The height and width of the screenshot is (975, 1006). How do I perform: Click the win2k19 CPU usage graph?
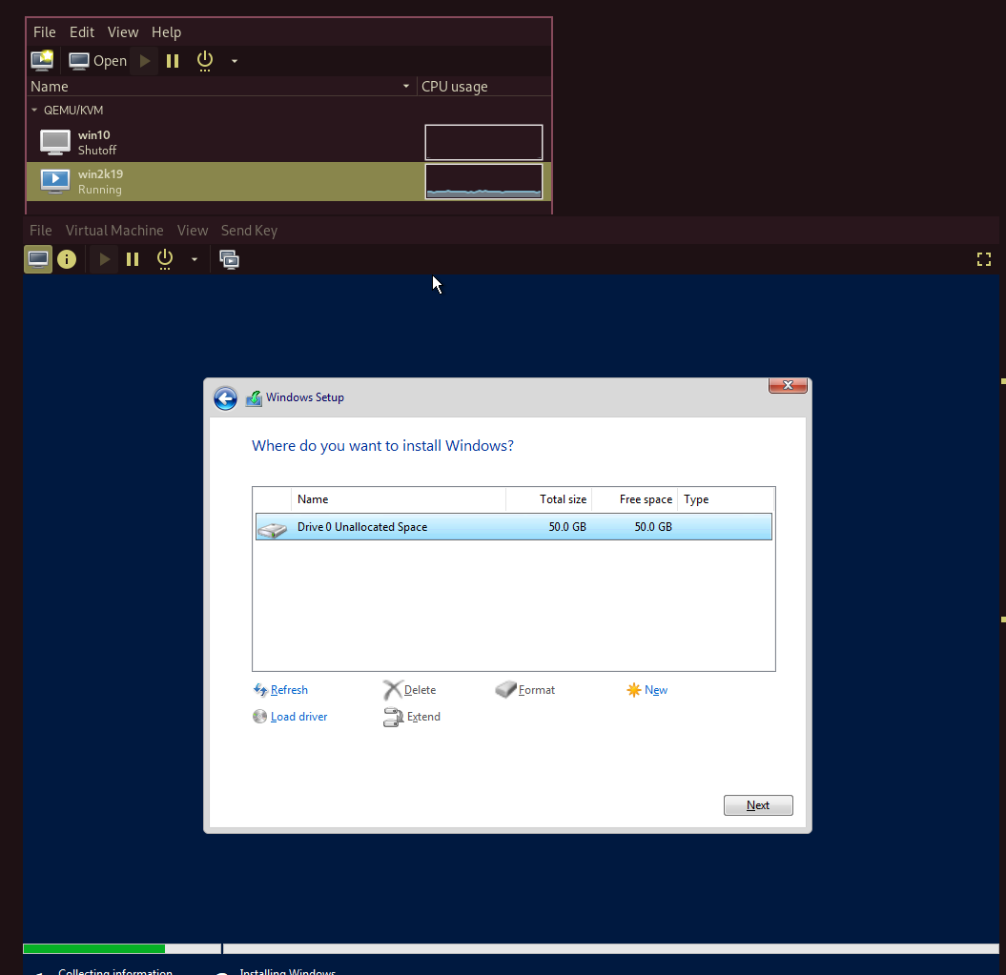coord(483,181)
